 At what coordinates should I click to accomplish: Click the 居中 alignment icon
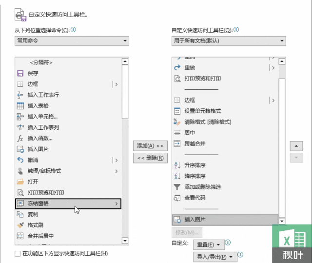pyautogui.click(x=177, y=133)
